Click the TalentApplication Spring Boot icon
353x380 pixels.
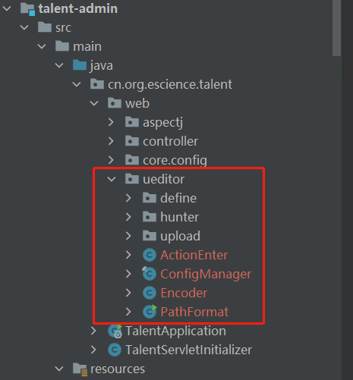[115, 331]
